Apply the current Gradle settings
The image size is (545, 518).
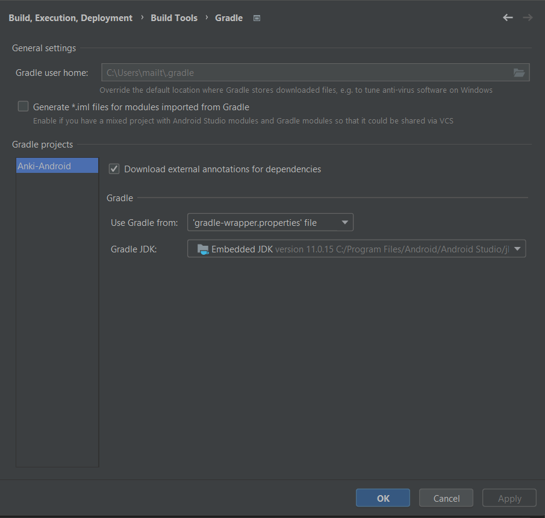[509, 498]
